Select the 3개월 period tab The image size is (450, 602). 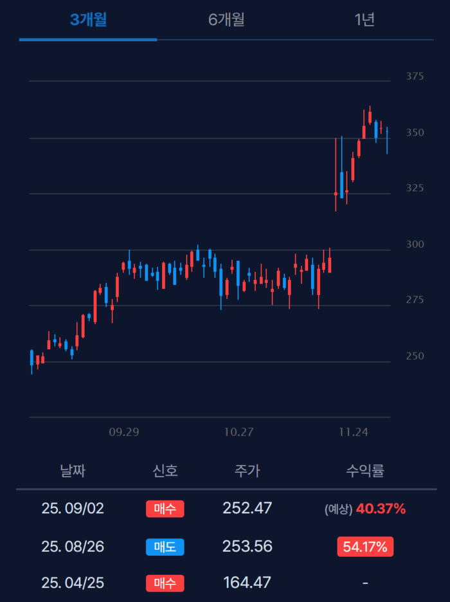[88, 20]
